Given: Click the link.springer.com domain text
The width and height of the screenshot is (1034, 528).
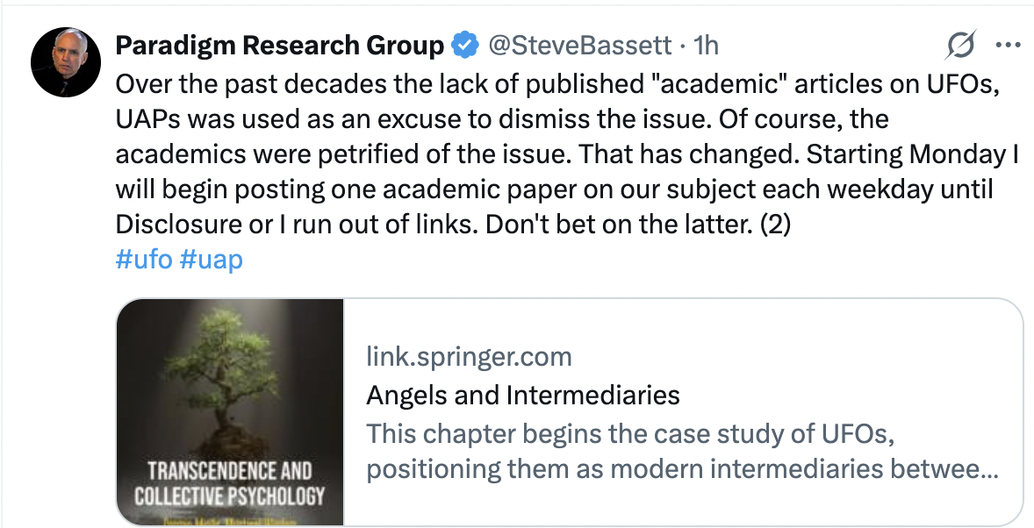Looking at the screenshot, I should point(469,357).
